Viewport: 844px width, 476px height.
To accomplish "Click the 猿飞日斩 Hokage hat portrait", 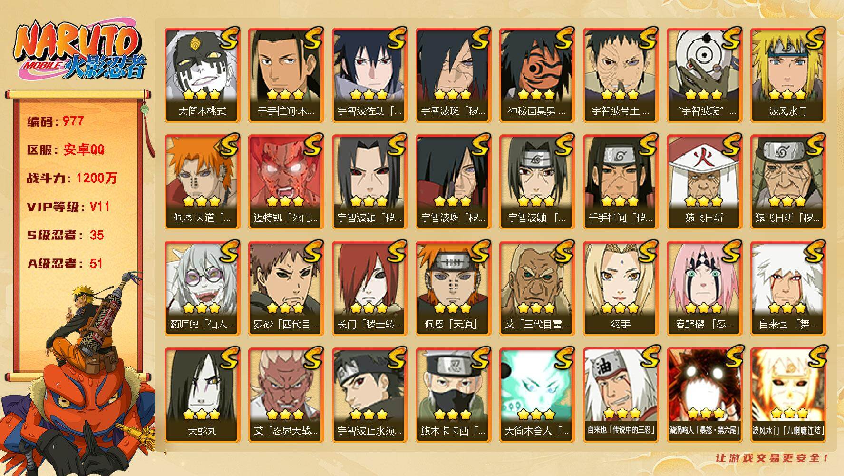I will 704,171.
